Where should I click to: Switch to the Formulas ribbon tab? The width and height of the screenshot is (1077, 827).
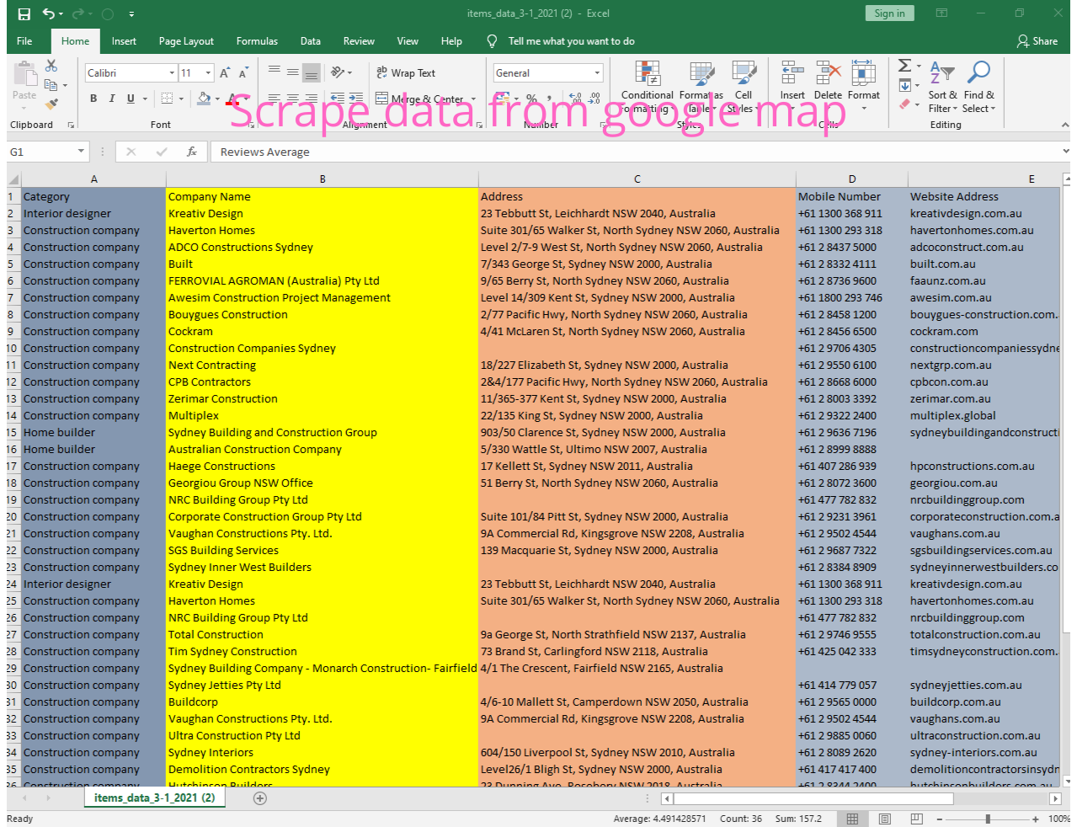[x=257, y=40]
